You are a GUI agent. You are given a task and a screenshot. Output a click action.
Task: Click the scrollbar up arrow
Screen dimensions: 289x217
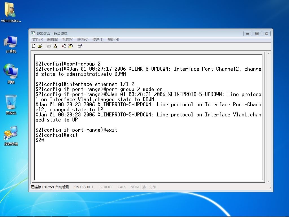[x=268, y=53]
